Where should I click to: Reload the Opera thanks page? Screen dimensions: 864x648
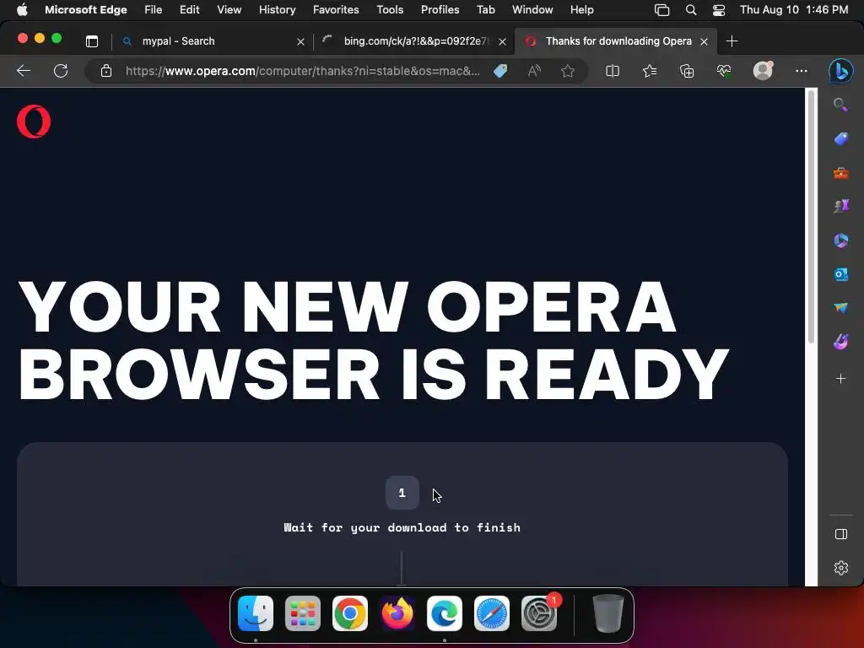[61, 71]
